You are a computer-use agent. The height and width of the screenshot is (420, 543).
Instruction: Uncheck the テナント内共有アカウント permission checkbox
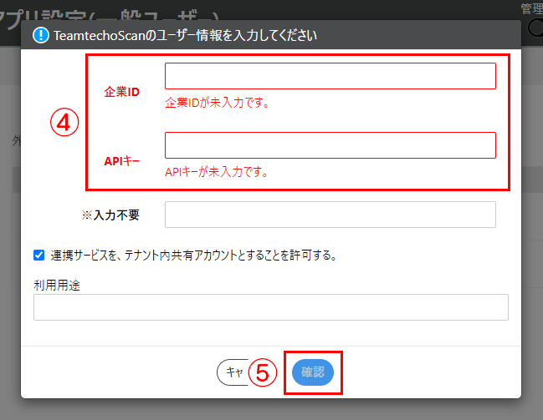coord(38,256)
